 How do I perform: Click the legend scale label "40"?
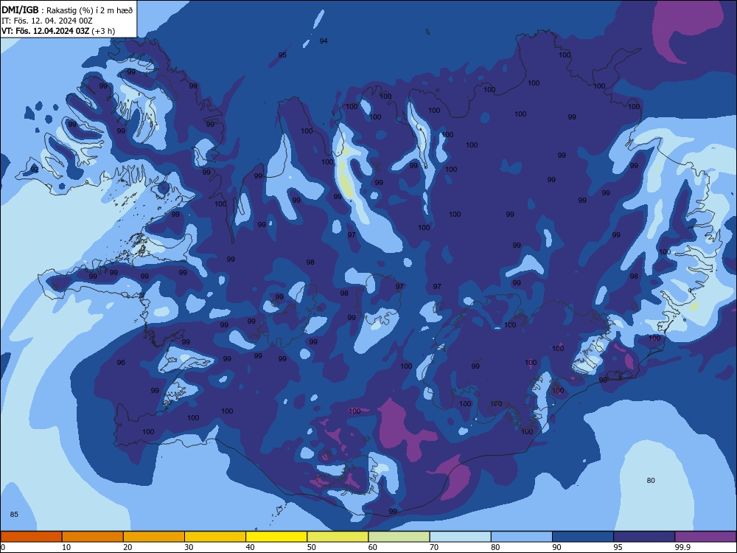250,547
